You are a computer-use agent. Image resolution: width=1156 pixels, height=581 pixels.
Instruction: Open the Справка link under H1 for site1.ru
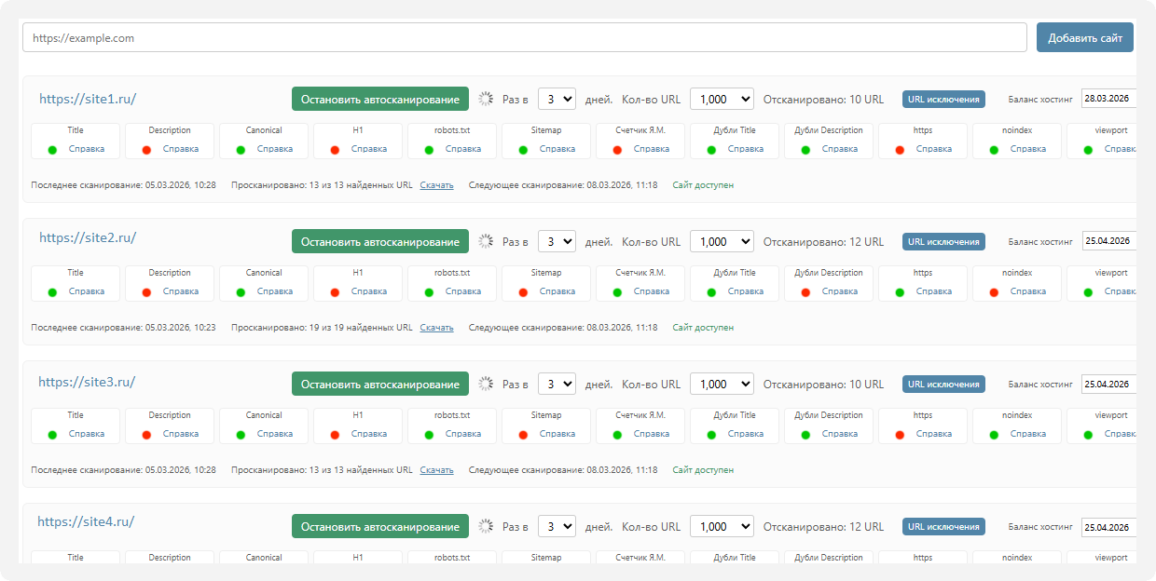pyautogui.click(x=369, y=149)
